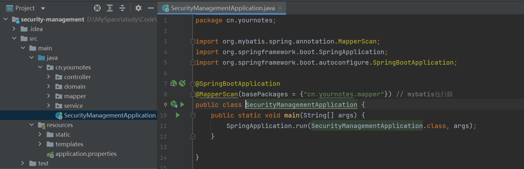
Task: Click the Expand All icon in Project panel
Action: (x=110, y=8)
